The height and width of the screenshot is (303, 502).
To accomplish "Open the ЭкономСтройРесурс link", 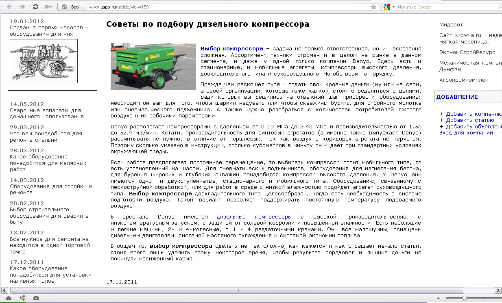I will [x=467, y=52].
